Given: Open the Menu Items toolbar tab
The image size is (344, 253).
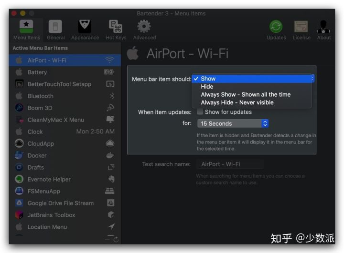Looking at the screenshot, I should point(27,30).
